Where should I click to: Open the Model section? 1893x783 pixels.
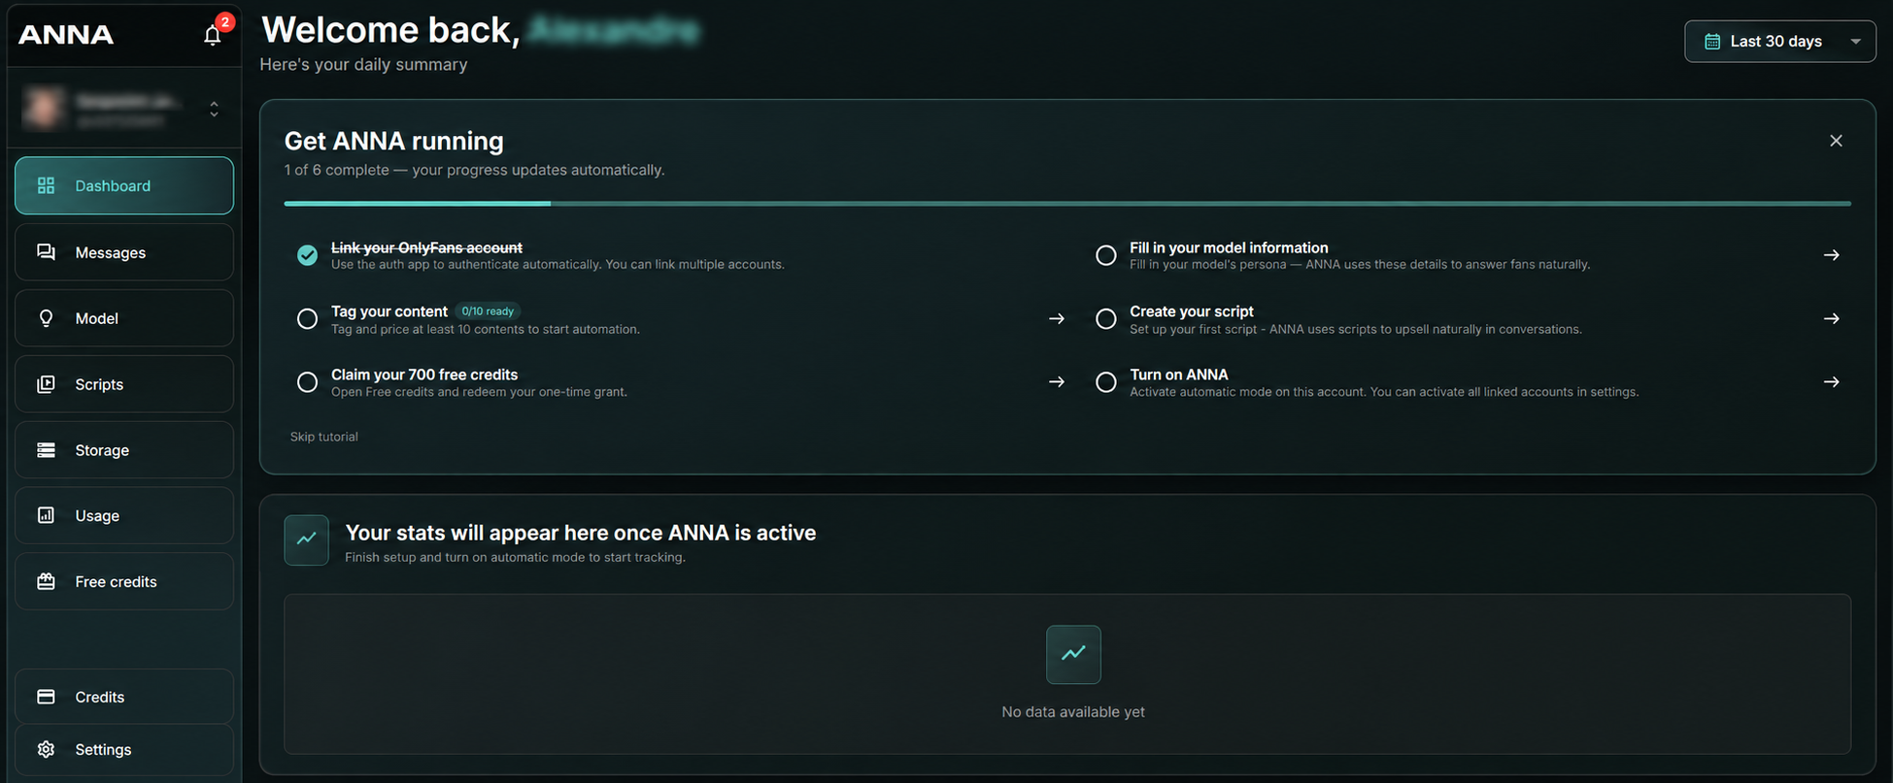(x=124, y=318)
